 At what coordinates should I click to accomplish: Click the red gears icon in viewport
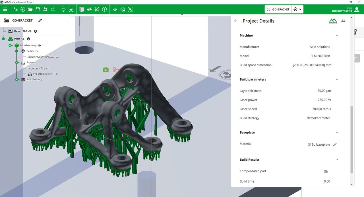click(x=115, y=70)
